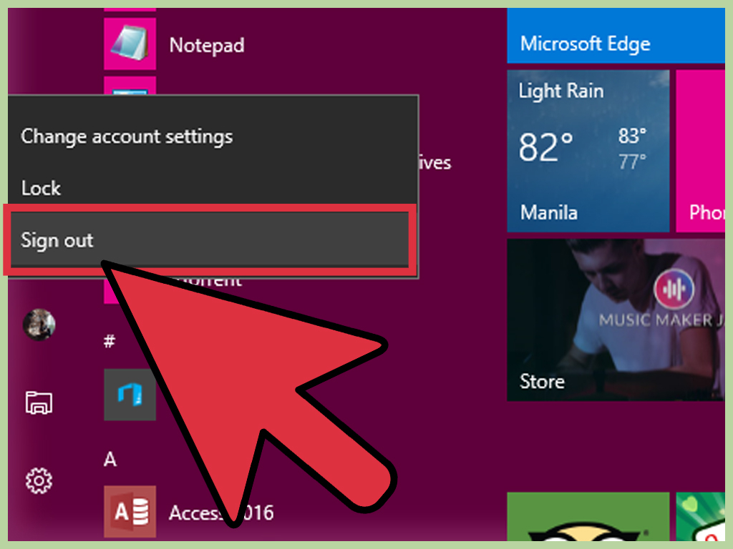The height and width of the screenshot is (549, 733).
Task: Jump to the A app list section
Action: point(110,460)
